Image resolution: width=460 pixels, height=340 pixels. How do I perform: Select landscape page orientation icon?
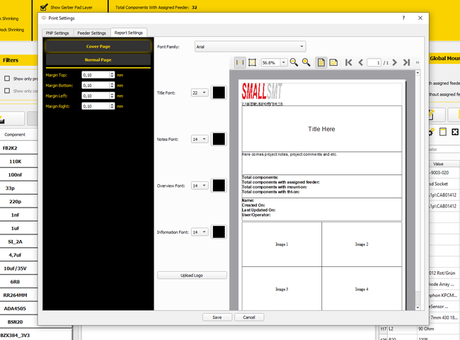pyautogui.click(x=333, y=62)
